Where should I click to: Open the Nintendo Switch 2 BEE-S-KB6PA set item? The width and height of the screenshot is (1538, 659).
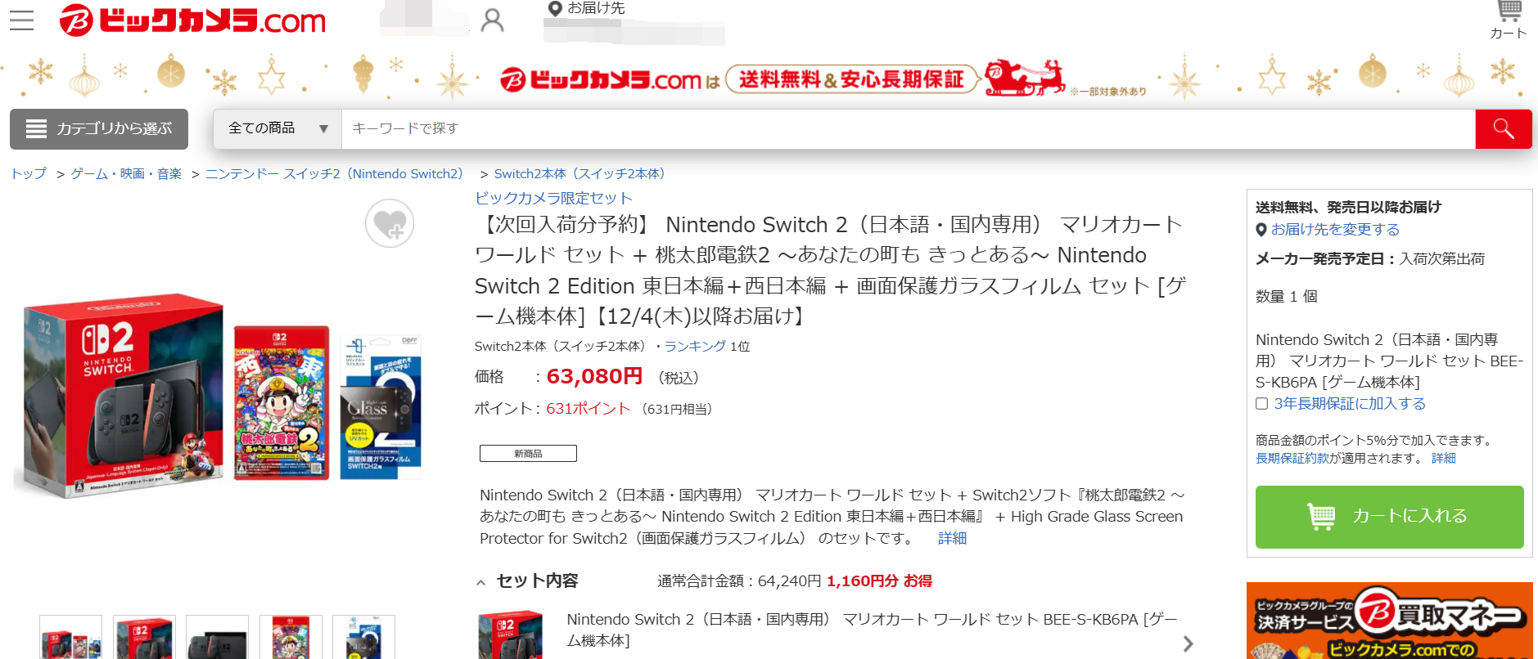click(872, 630)
